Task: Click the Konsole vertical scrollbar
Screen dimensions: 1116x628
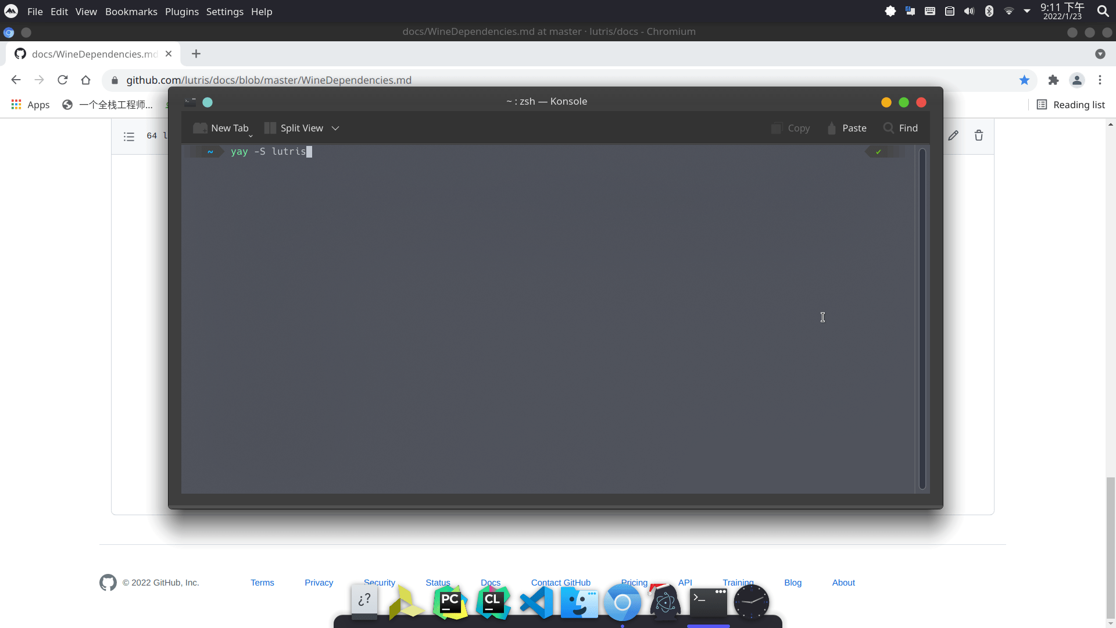Action: pos(922,319)
